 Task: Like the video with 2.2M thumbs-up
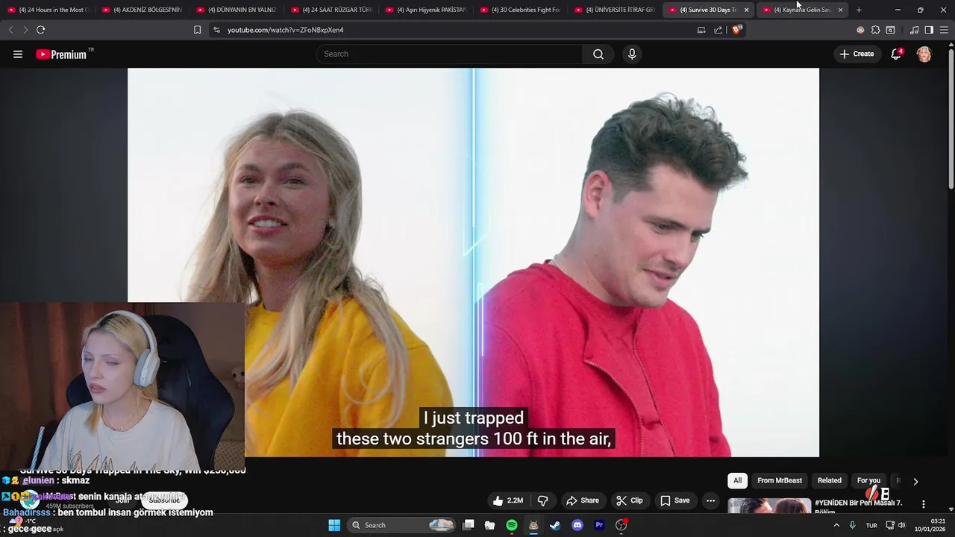coord(507,500)
